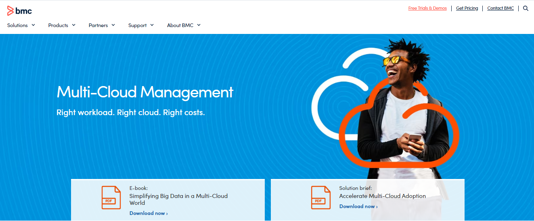Open the About BMC menu
This screenshot has height=221, width=534.
[x=180, y=25]
